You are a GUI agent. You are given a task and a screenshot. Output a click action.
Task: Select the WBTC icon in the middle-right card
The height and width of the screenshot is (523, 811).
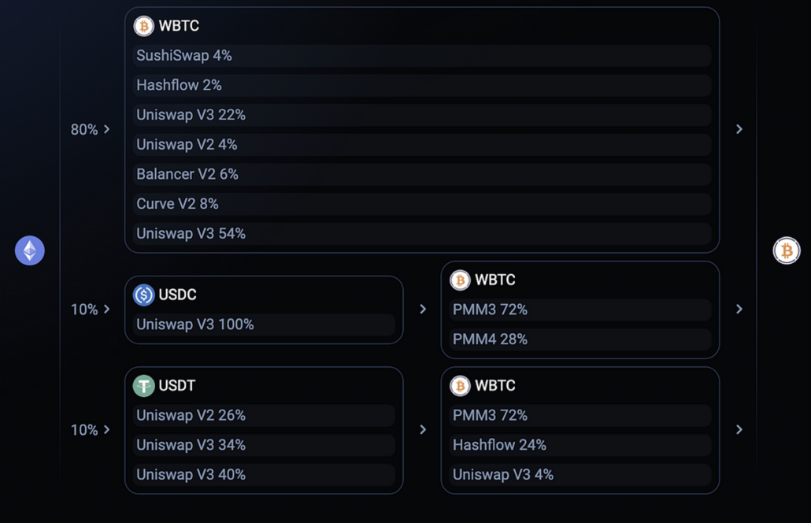click(461, 280)
